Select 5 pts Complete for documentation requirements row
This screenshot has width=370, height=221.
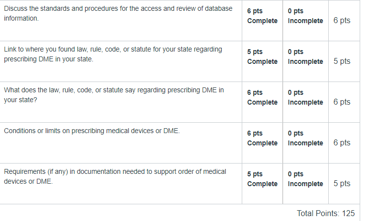coord(262,179)
